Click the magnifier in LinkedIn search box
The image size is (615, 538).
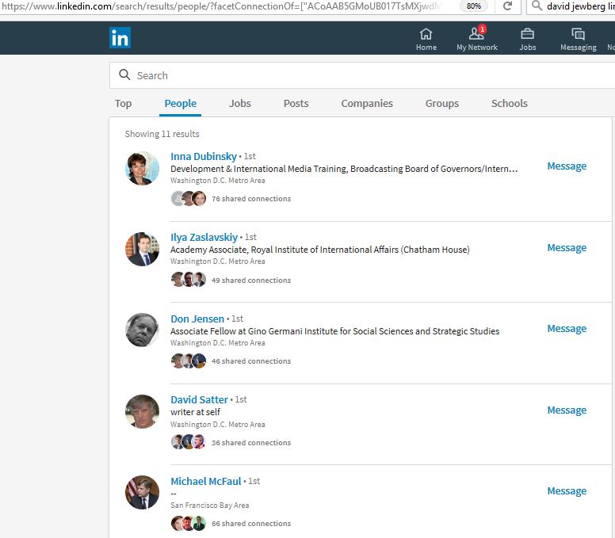(x=124, y=75)
